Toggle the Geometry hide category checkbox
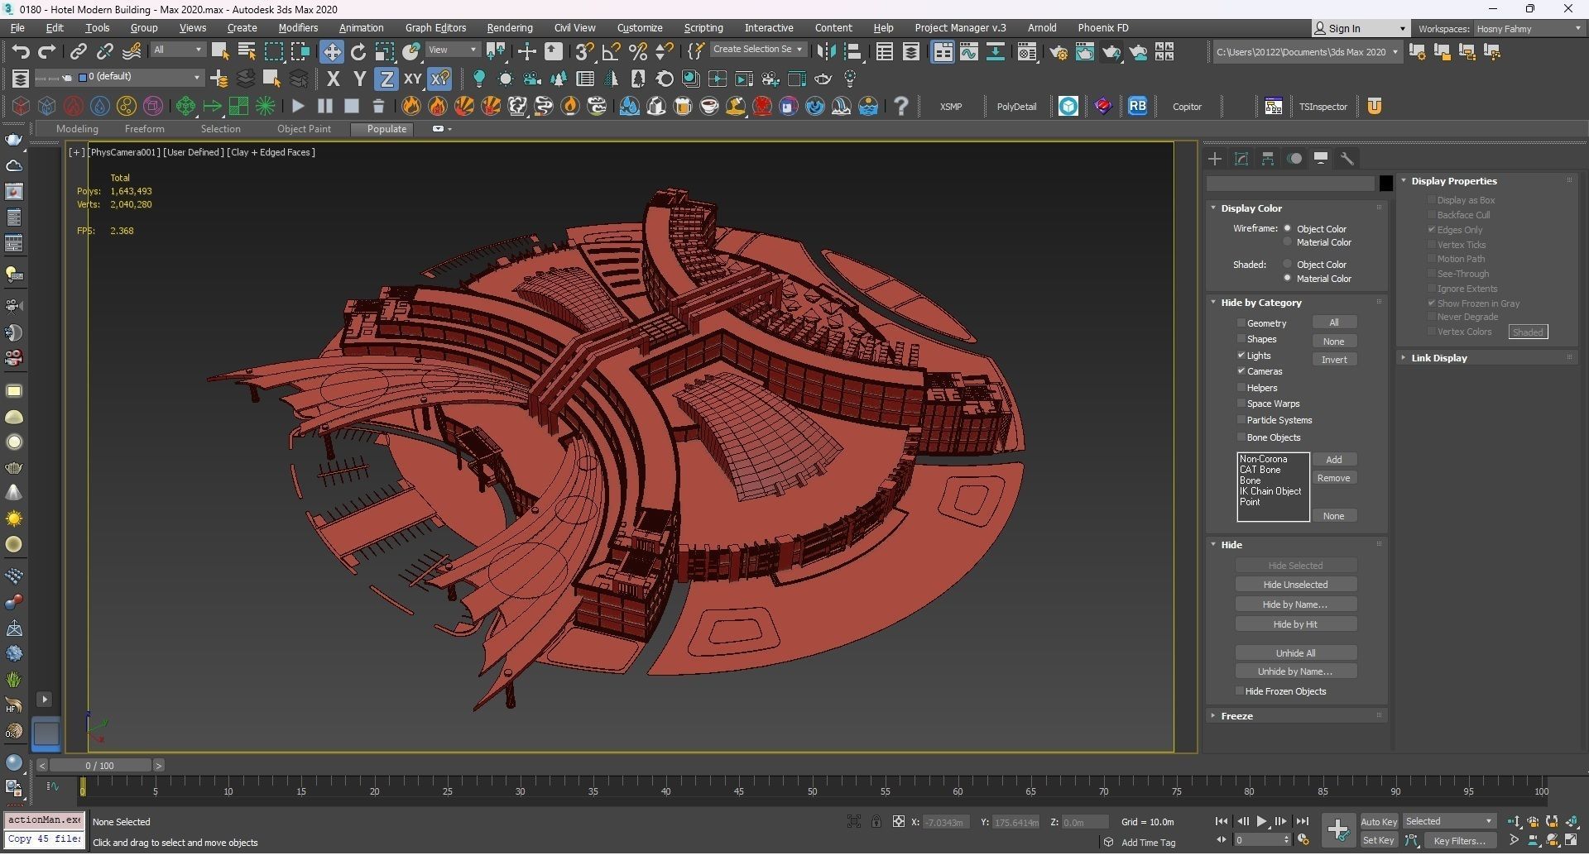The height and width of the screenshot is (860, 1589). (1241, 323)
